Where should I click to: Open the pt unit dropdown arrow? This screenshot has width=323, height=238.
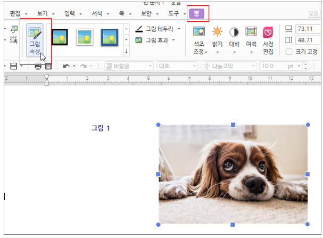click(299, 66)
